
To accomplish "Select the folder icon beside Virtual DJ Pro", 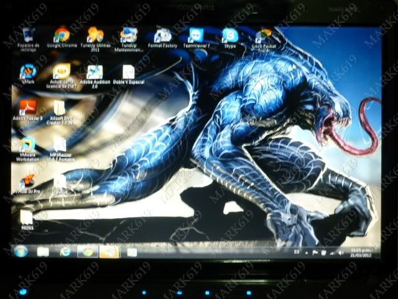I will pos(60,184).
